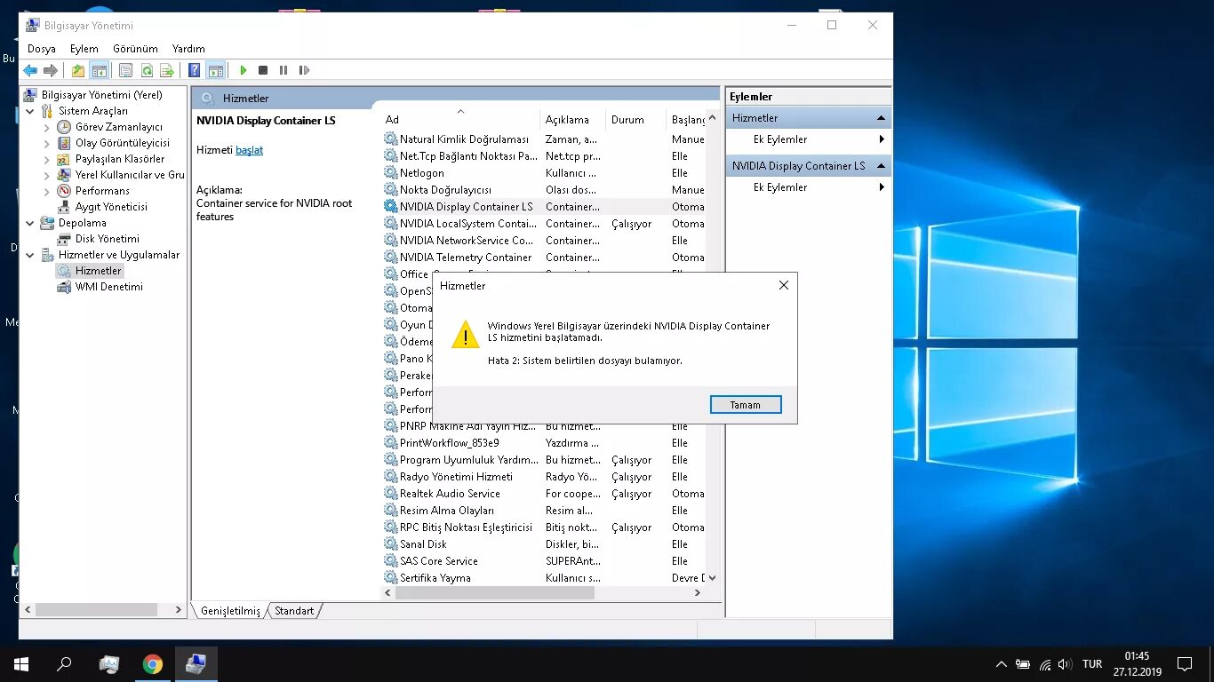Image resolution: width=1214 pixels, height=682 pixels.
Task: Collapse the Hizmetler section in Eylemler pane
Action: (881, 118)
